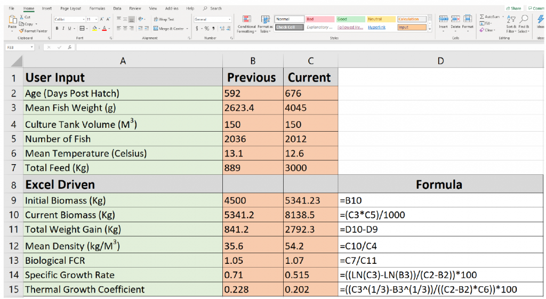Click the Share button

click(513, 9)
